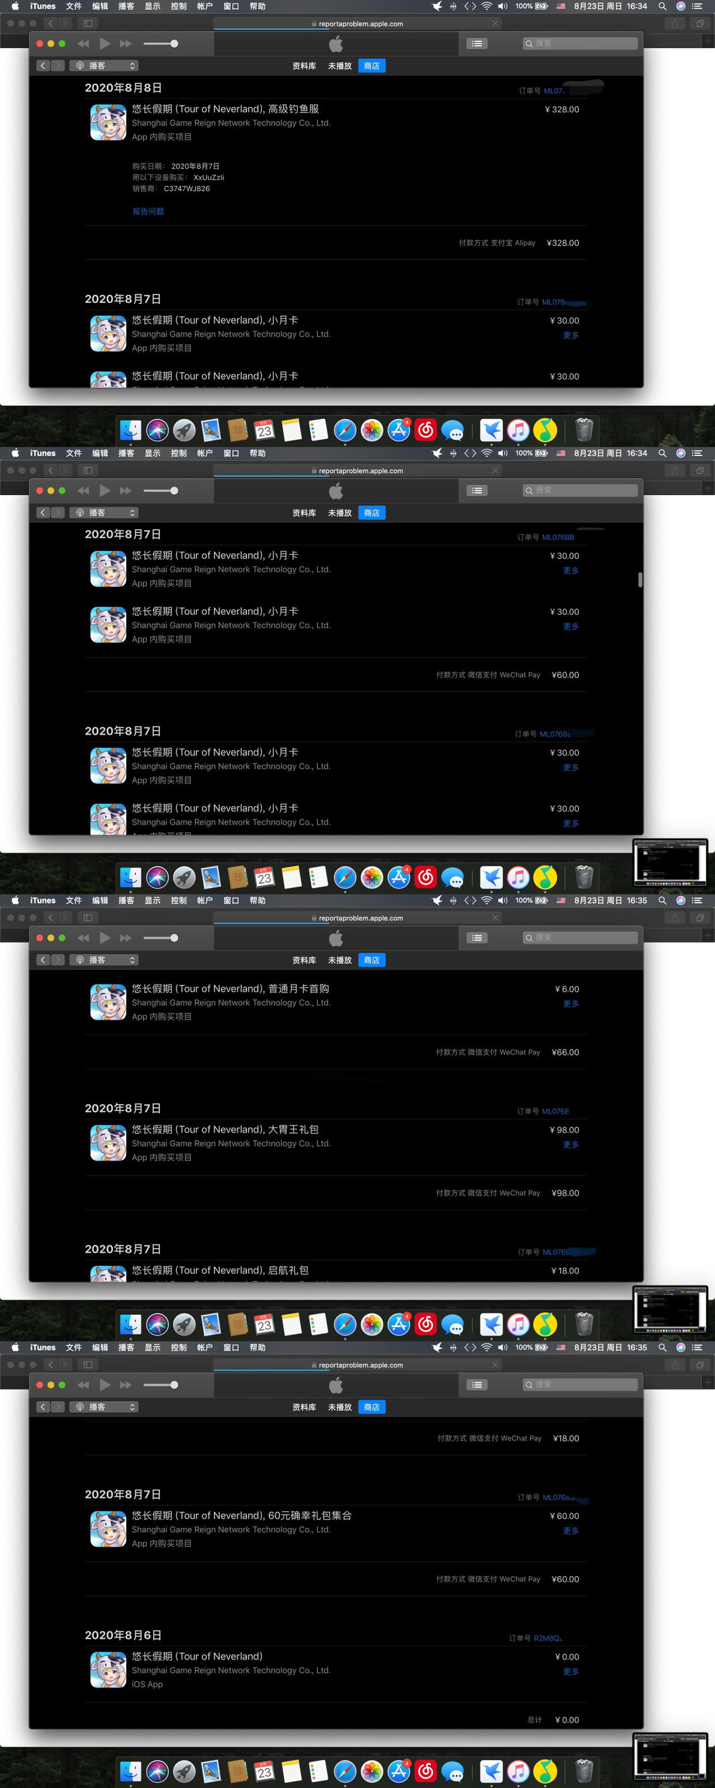715x1788 pixels.
Task: Open Reminders in Dock beneath the 大胃王礼包 window
Action: (x=318, y=1325)
